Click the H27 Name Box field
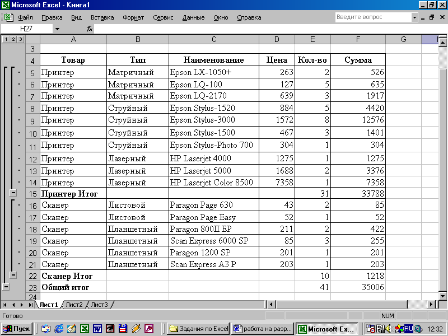The height and width of the screenshot is (336, 448). 26,29
